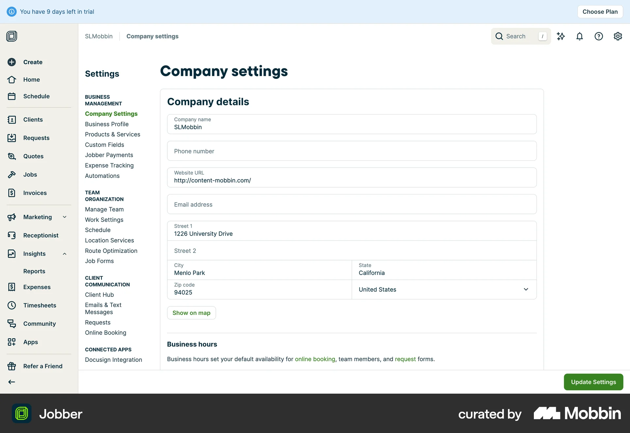Image resolution: width=630 pixels, height=433 pixels.
Task: Open Jobber AI with the sparkle icon
Action: click(x=561, y=36)
